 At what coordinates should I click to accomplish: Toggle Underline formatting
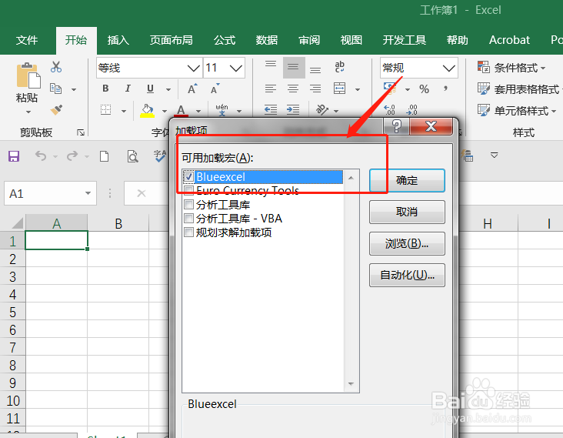tap(150, 89)
